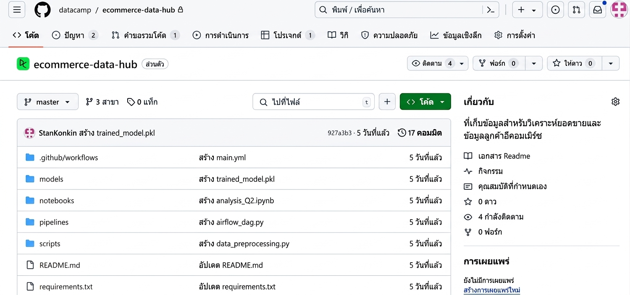Click the branches icon next to 3 สาขา
This screenshot has width=630, height=295.
[x=89, y=102]
